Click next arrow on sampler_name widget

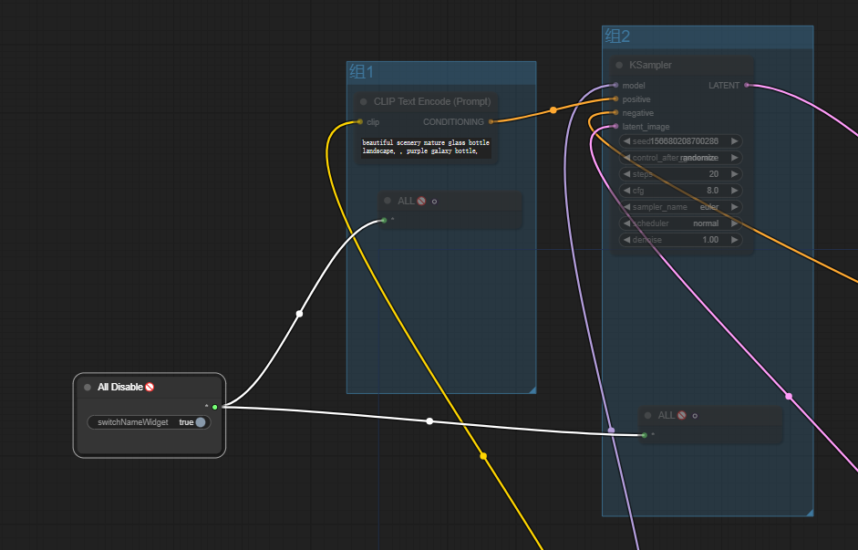click(735, 207)
